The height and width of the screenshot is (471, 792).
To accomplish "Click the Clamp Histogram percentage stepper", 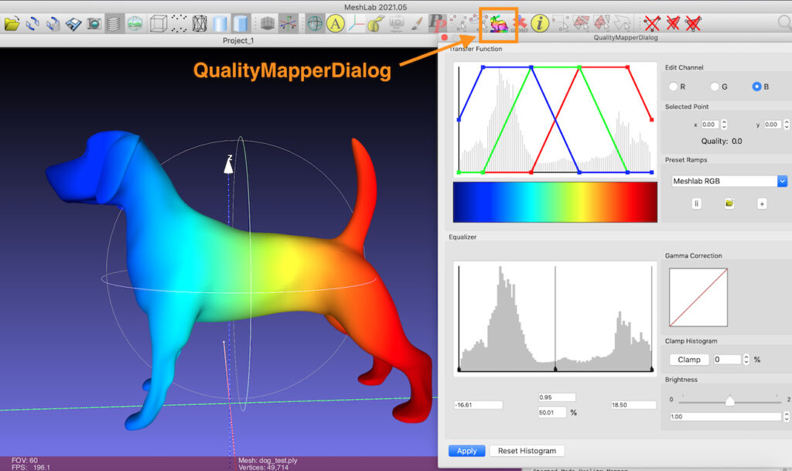I will pos(746,360).
